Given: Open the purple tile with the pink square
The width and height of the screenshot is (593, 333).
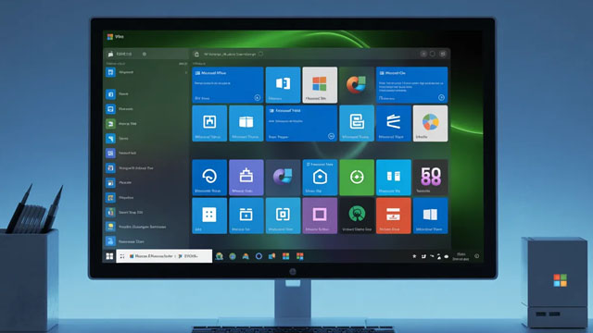Looking at the screenshot, I should (320, 216).
